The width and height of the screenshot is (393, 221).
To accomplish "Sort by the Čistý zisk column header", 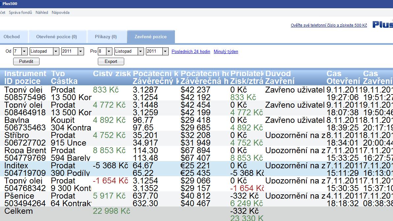I will pyautogui.click(x=112, y=73).
